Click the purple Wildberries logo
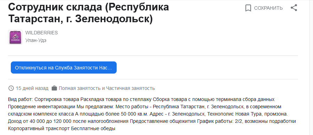Screen dimensions: 313x135 (x=15, y=37)
